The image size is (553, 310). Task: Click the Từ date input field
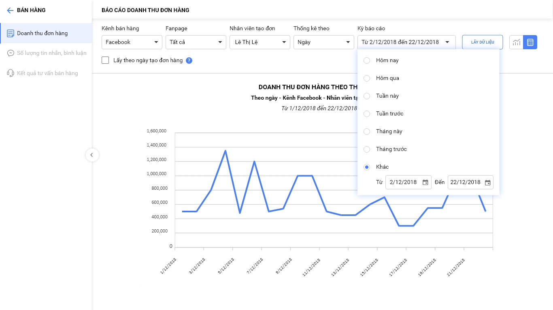(x=403, y=182)
